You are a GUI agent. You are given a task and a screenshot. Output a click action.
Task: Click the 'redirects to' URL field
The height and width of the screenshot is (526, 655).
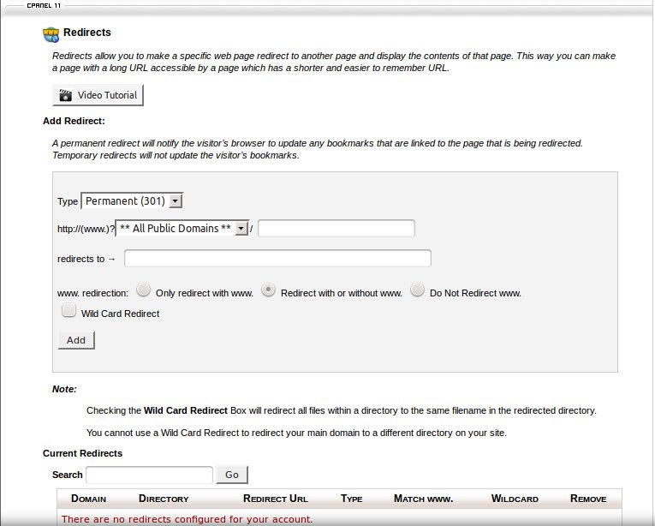pos(277,259)
